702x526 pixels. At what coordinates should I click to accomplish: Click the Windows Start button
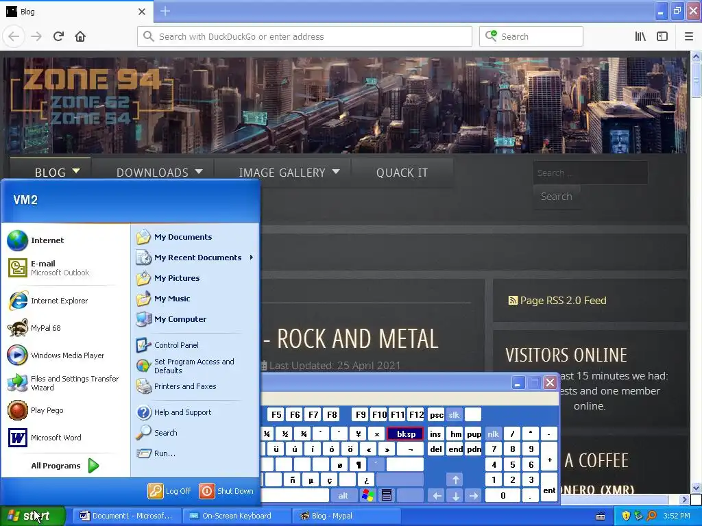coord(32,516)
